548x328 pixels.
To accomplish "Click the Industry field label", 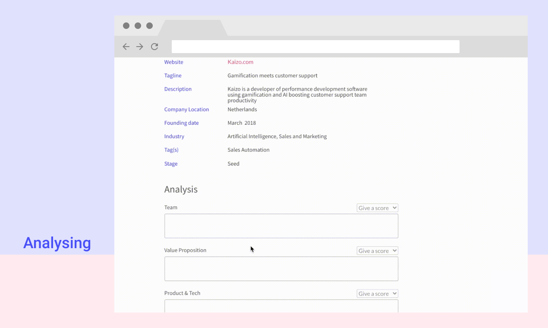I will (174, 136).
